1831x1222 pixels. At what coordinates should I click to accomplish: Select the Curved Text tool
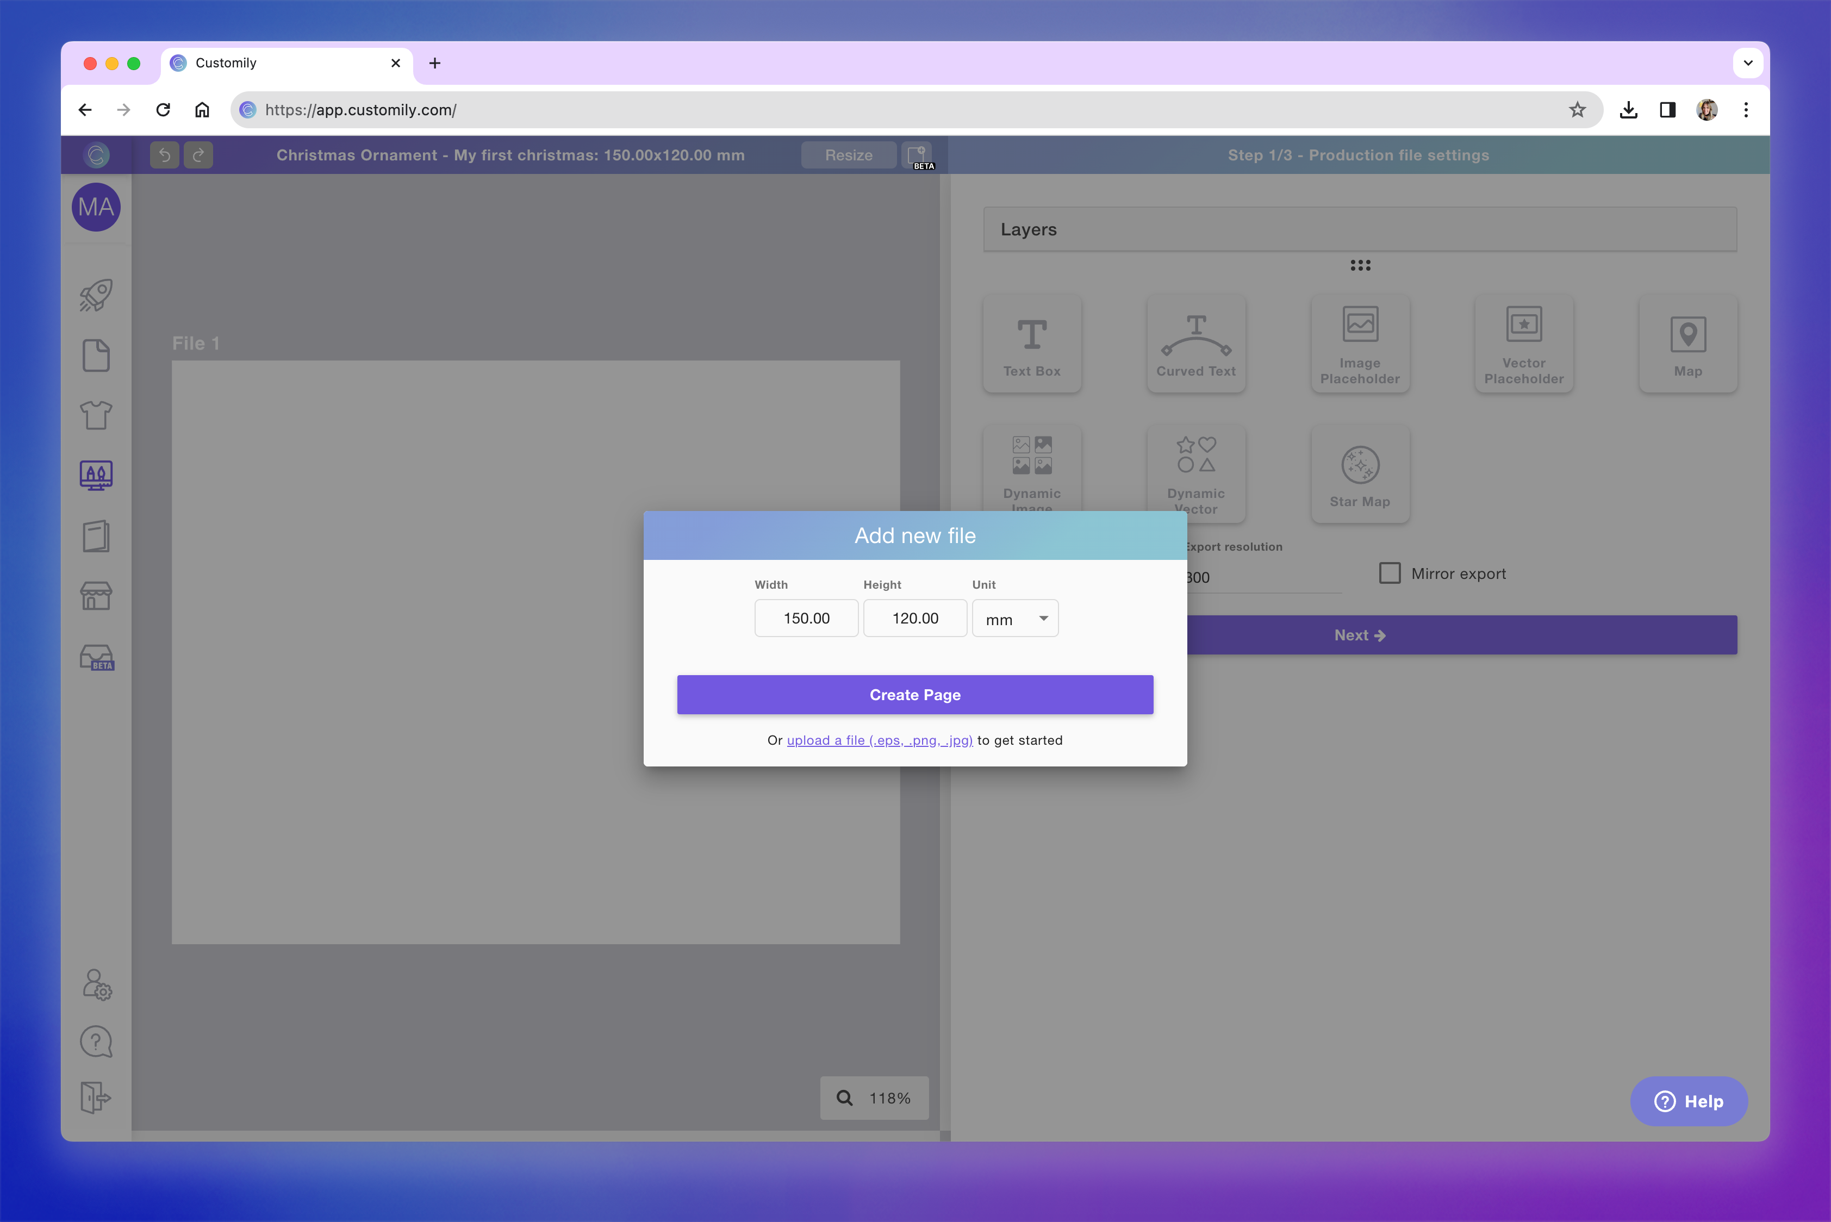[x=1195, y=343]
